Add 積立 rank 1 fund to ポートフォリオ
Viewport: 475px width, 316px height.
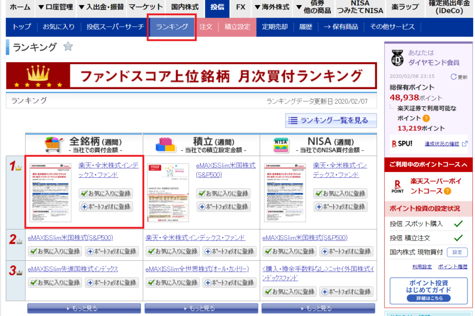coord(223,207)
